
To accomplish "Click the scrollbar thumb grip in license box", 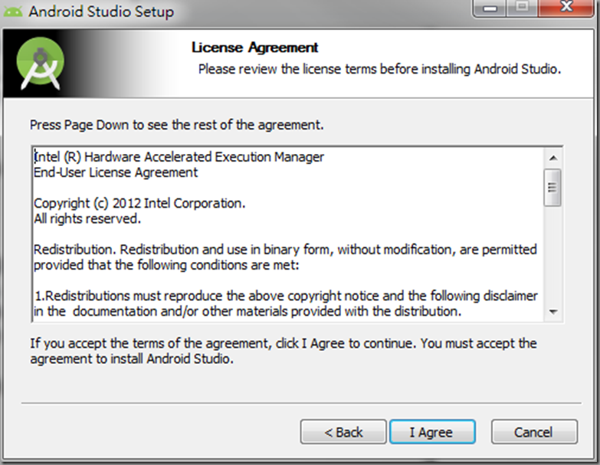I will [552, 188].
